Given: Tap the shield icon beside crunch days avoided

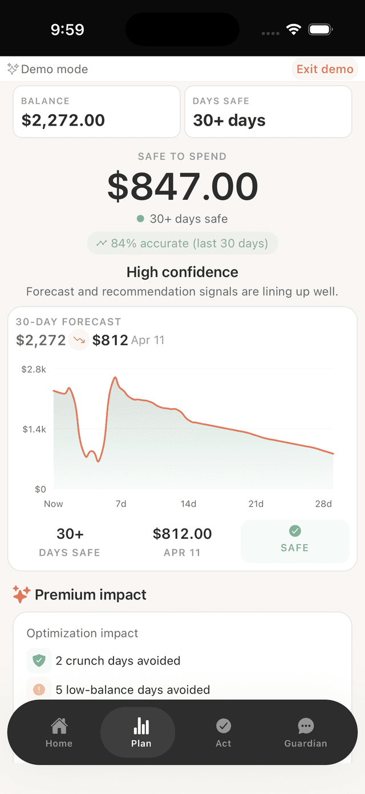Looking at the screenshot, I should coord(39,660).
